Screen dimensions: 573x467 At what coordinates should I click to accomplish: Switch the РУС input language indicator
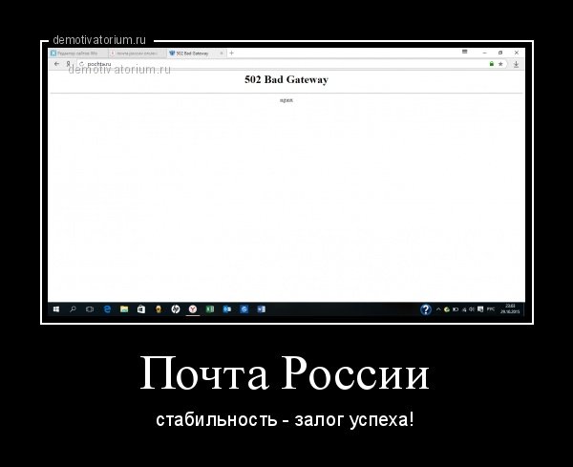tap(490, 309)
